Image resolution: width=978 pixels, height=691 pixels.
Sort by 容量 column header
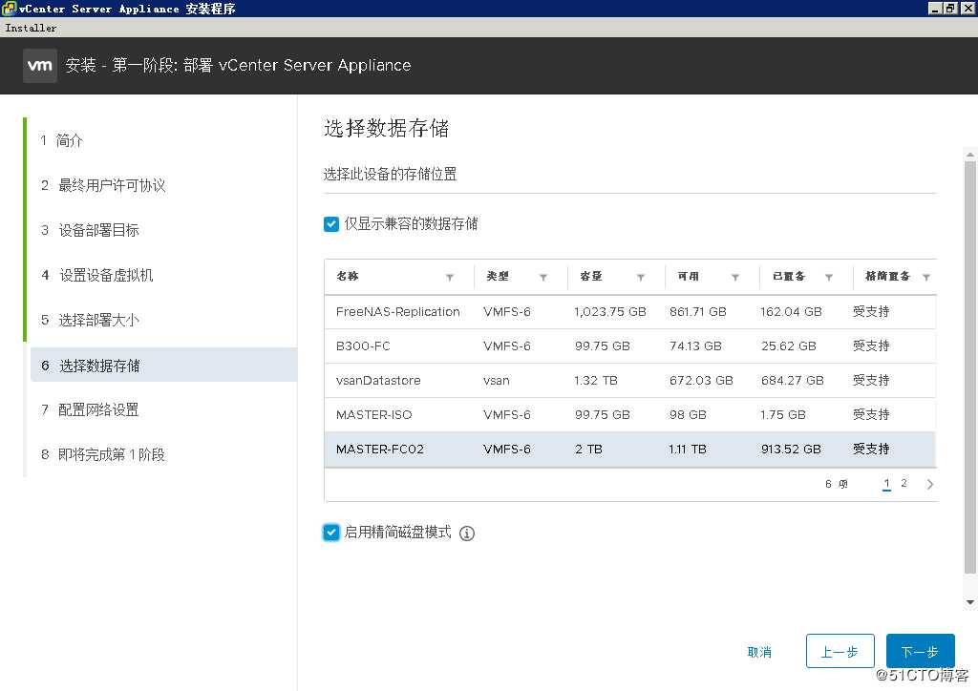(x=590, y=276)
